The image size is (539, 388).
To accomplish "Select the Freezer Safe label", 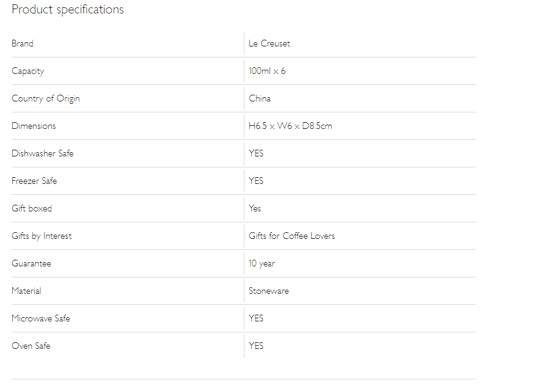I will (34, 181).
